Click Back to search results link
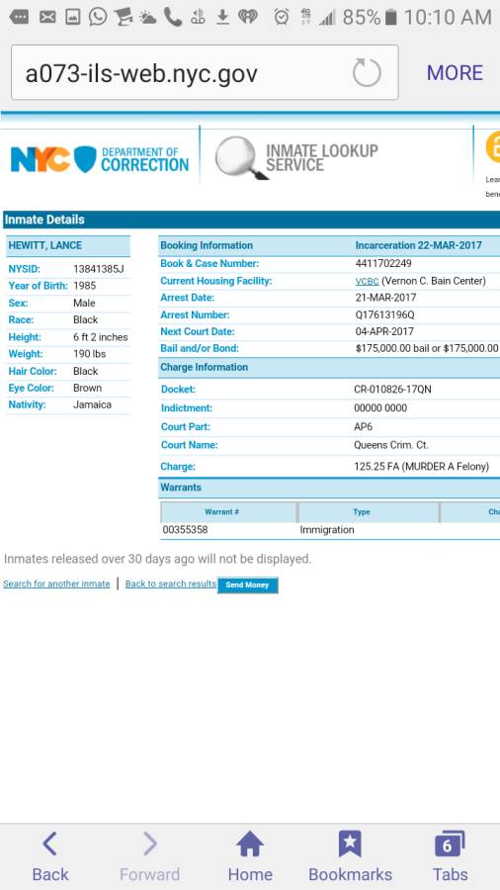This screenshot has width=500, height=890. coord(171,583)
